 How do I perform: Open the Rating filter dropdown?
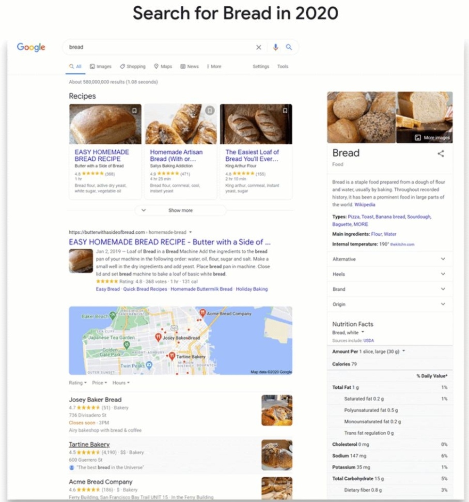[x=78, y=382]
